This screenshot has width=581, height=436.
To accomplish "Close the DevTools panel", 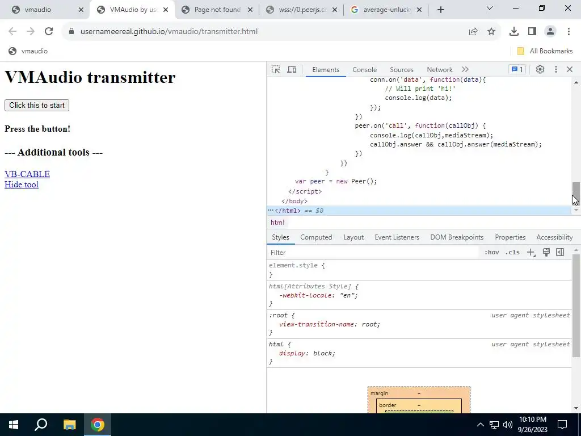I will [x=570, y=69].
